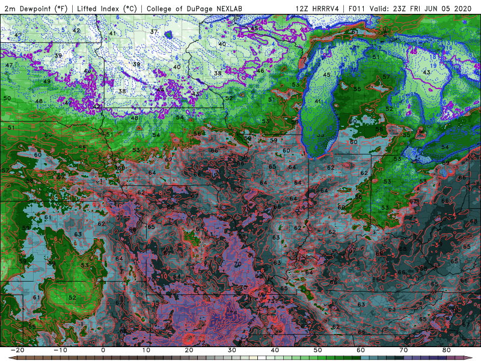The image size is (481, 361).
Task: Click the '12Z HRRRV4' model run label
Action: (317, 8)
